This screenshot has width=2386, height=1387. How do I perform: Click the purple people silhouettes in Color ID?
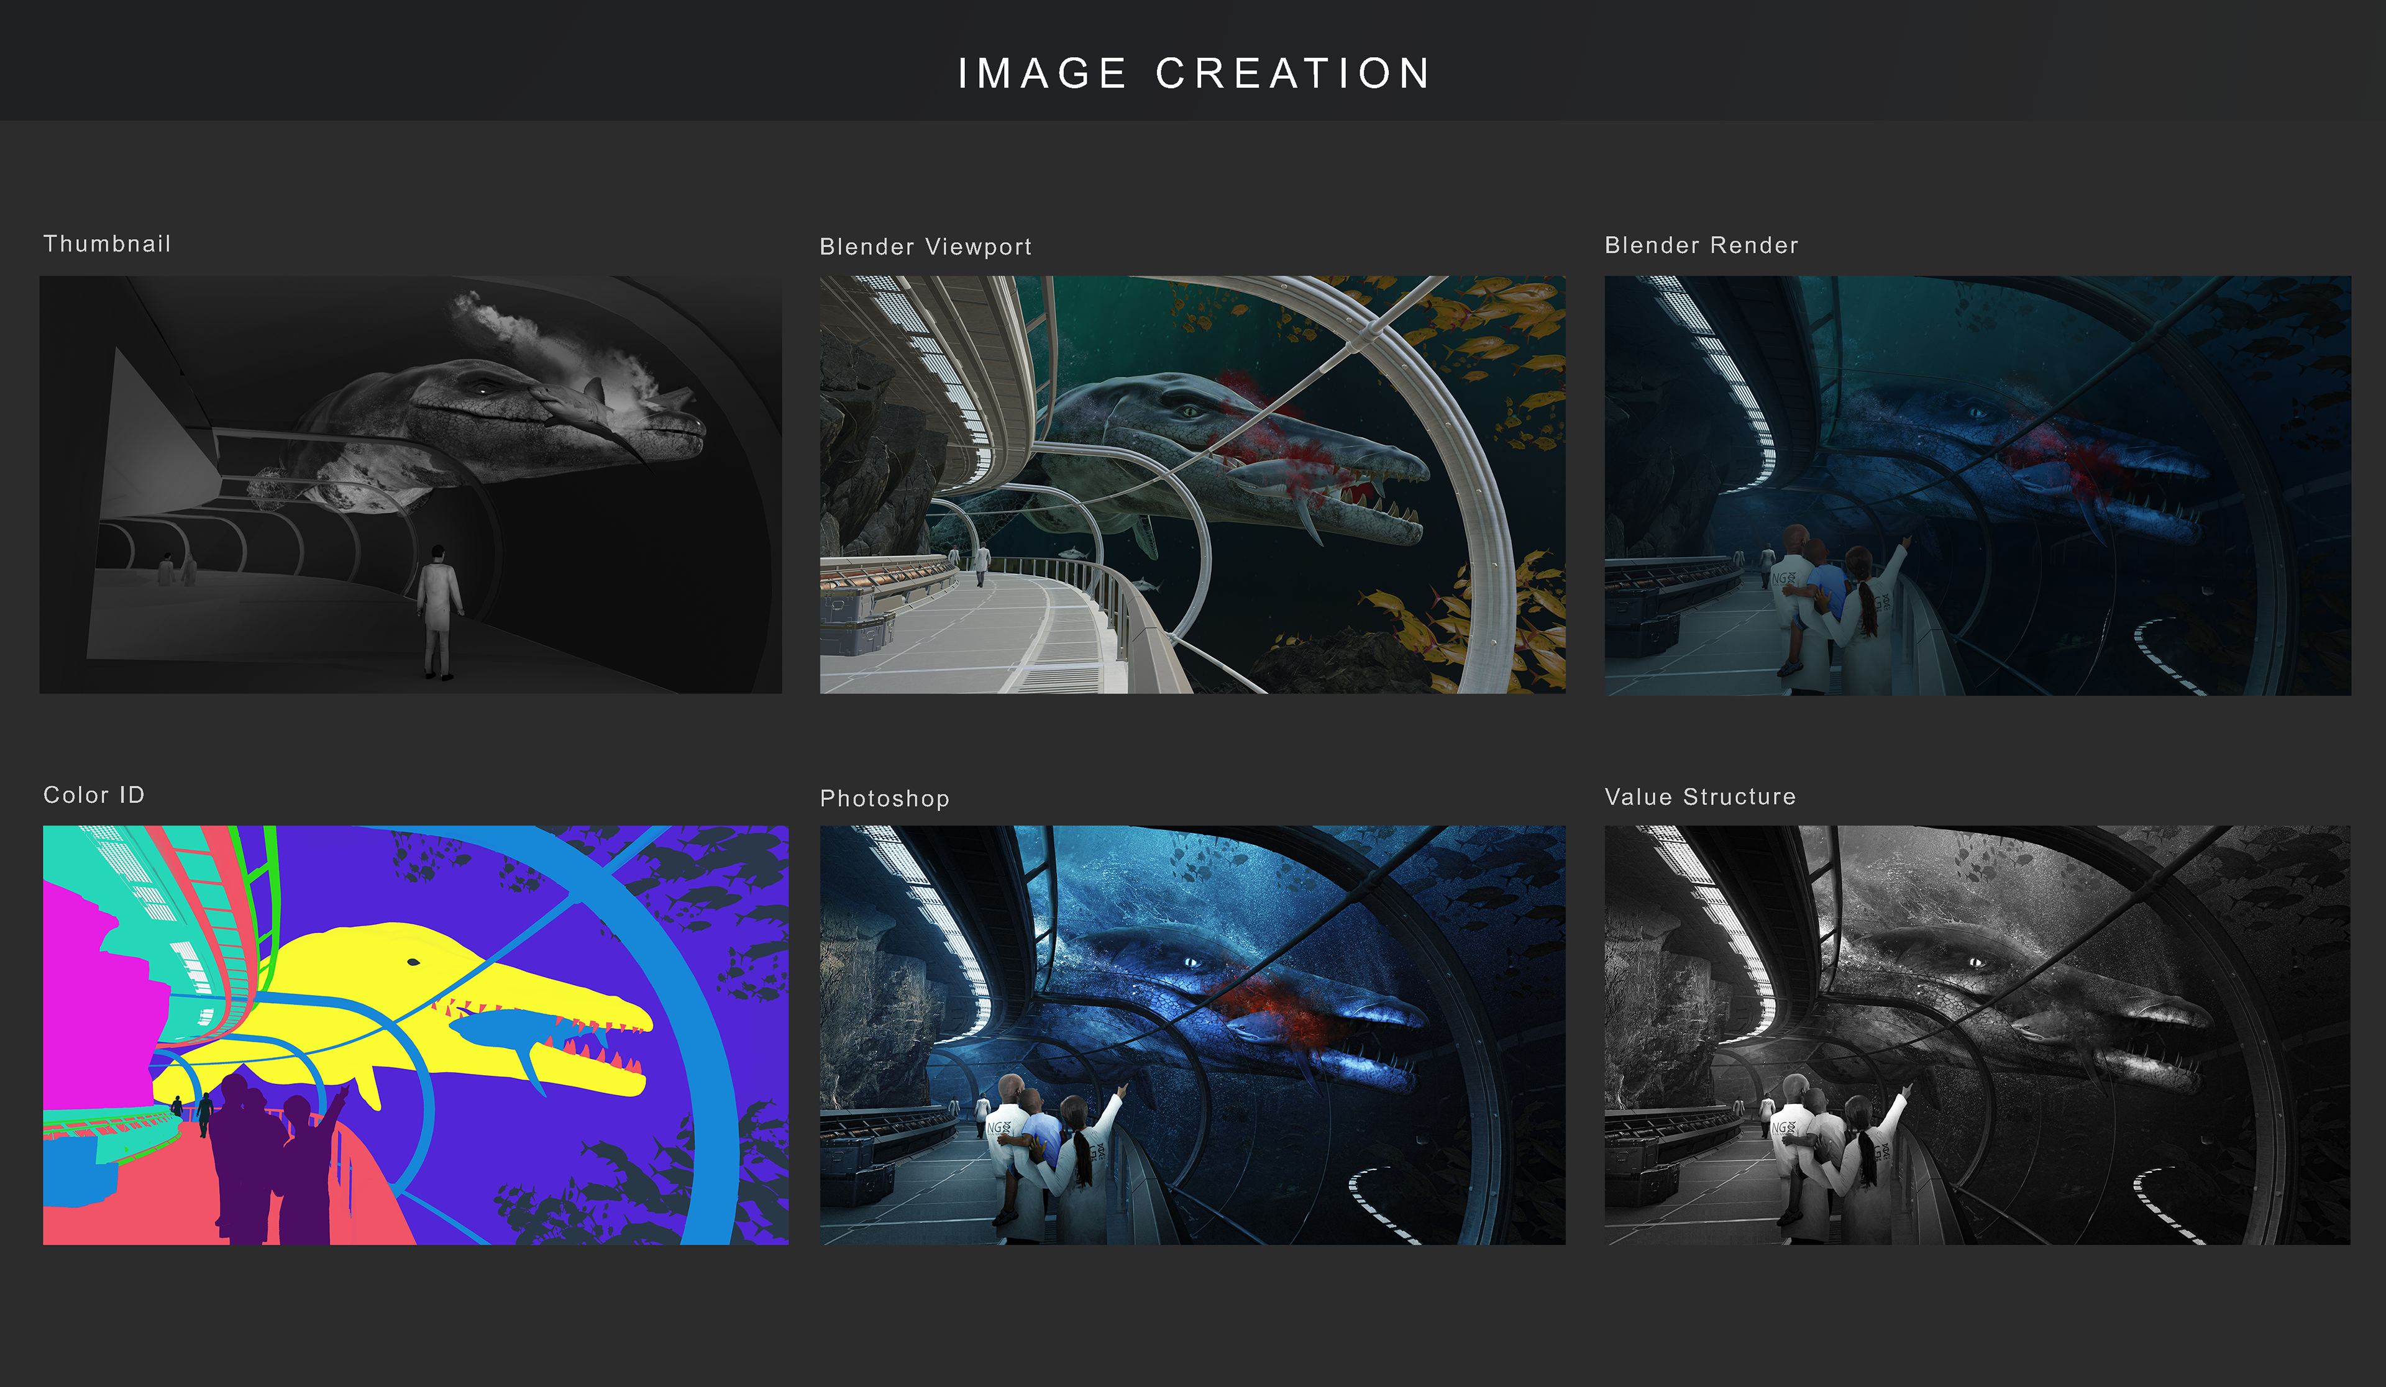click(255, 1155)
